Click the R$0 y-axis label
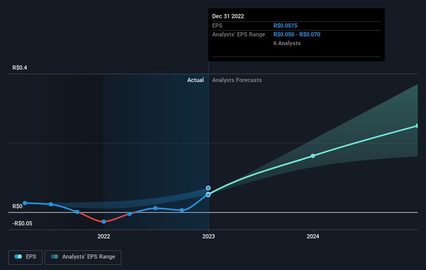The width and height of the screenshot is (426, 270). [x=18, y=206]
